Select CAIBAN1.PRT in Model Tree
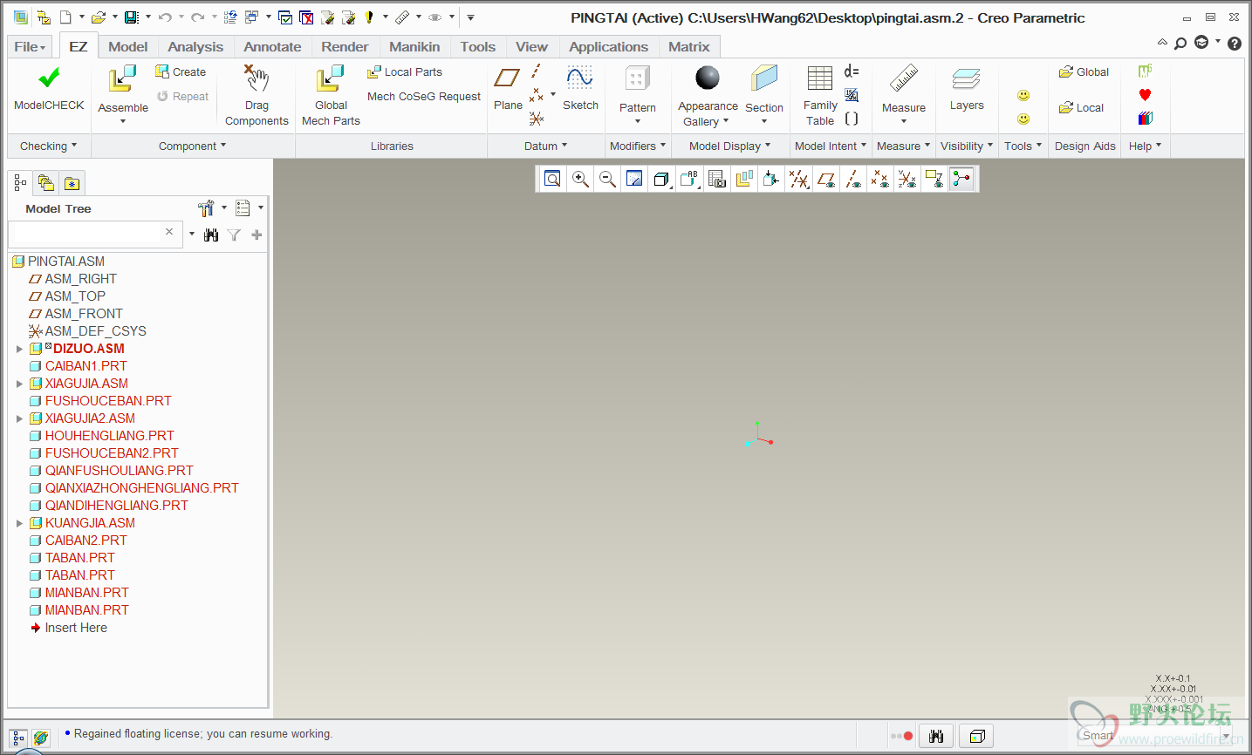Viewport: 1252px width, 755px height. click(x=86, y=366)
